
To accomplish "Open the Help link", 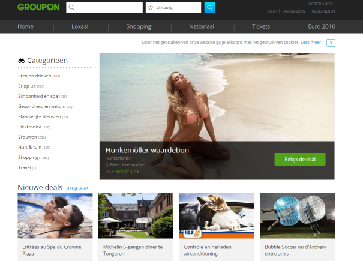I will (x=272, y=11).
